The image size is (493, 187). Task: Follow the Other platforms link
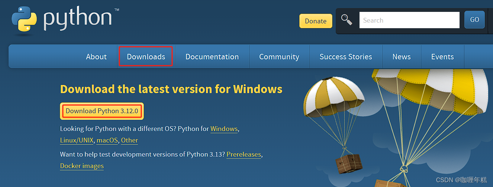point(129,140)
